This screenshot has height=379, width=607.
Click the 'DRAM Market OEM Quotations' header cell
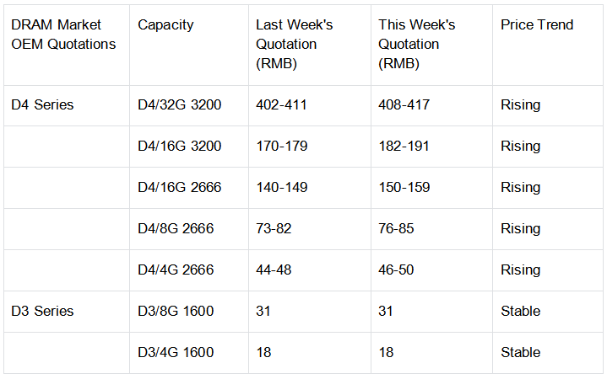[63, 35]
